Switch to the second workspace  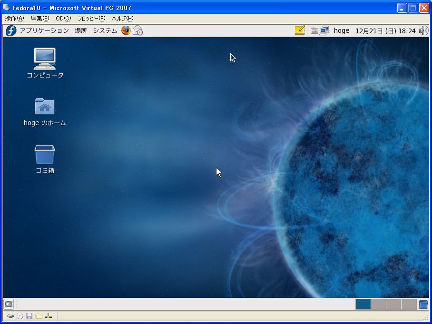(378, 304)
